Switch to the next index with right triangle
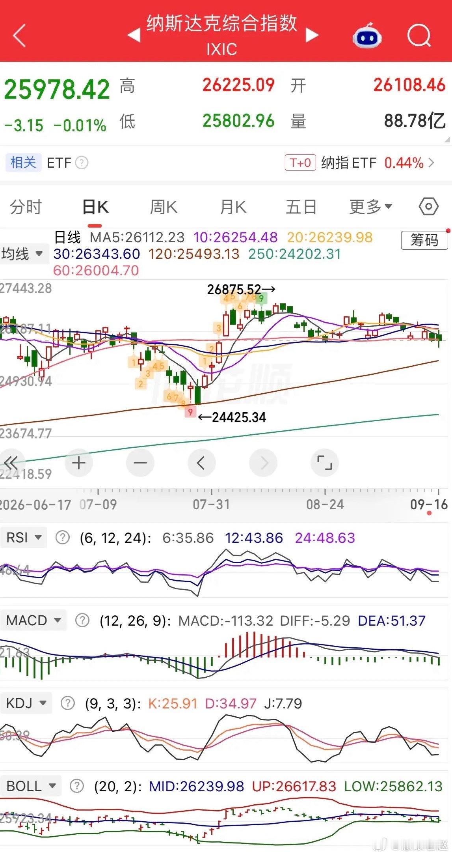This screenshot has width=452, height=856. [312, 35]
